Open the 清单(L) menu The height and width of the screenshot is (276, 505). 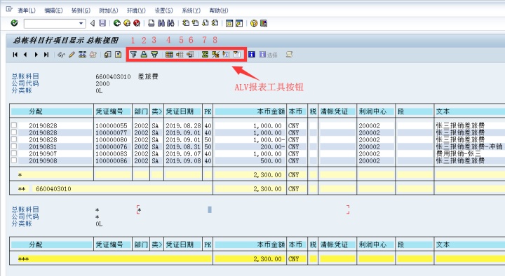coord(27,11)
